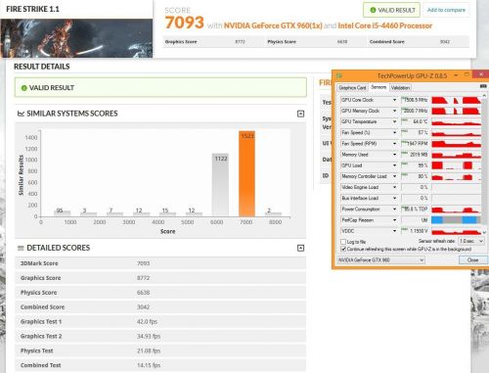This screenshot has height=373, width=489.
Task: Open the Memory Controller Load dropdown
Action: coord(394,176)
